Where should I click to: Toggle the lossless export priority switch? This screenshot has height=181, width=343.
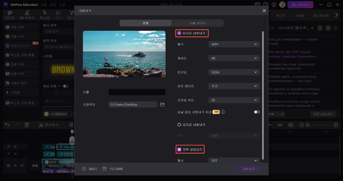(257, 112)
